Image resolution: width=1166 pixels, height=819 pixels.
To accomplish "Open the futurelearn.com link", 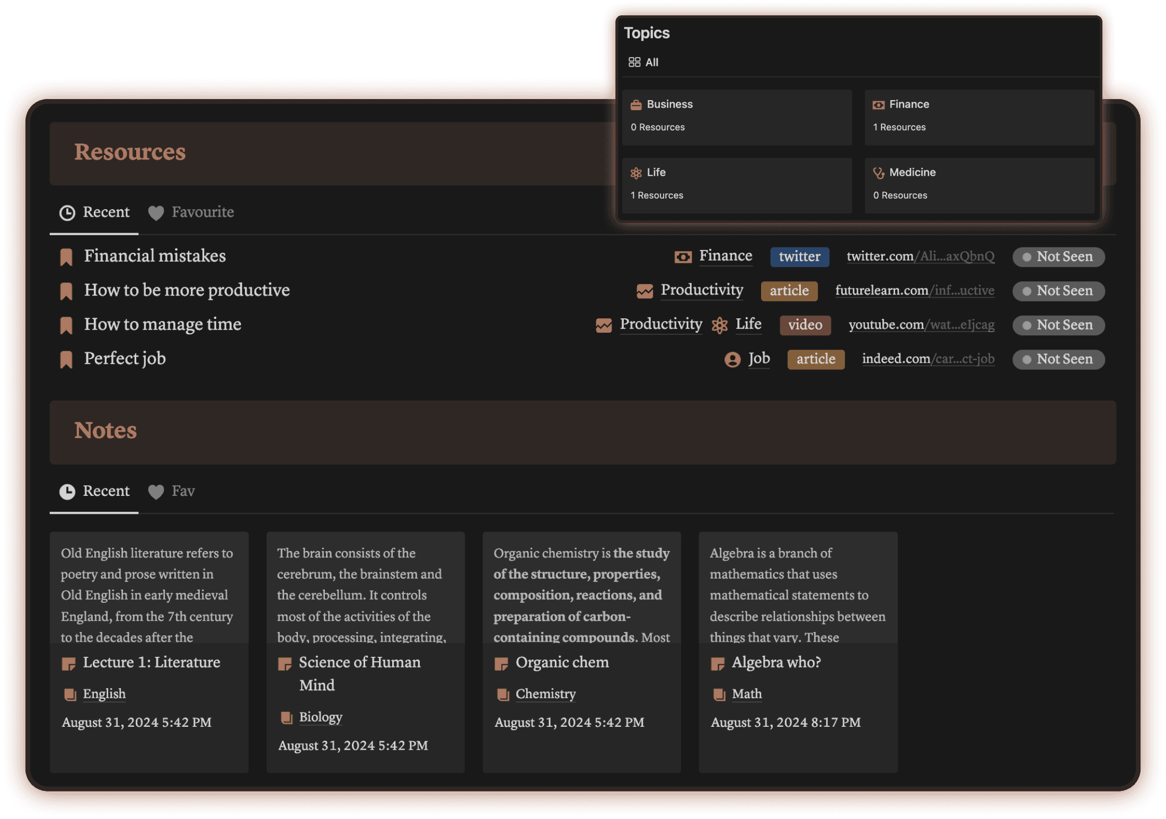I will pyautogui.click(x=915, y=291).
